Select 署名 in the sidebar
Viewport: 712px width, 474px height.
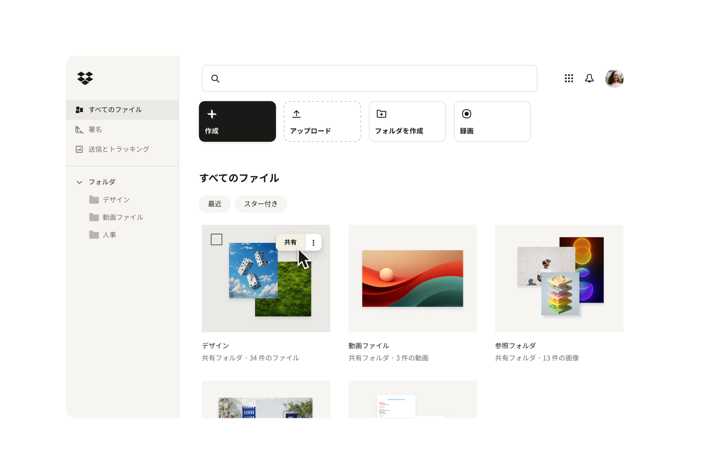(x=95, y=129)
